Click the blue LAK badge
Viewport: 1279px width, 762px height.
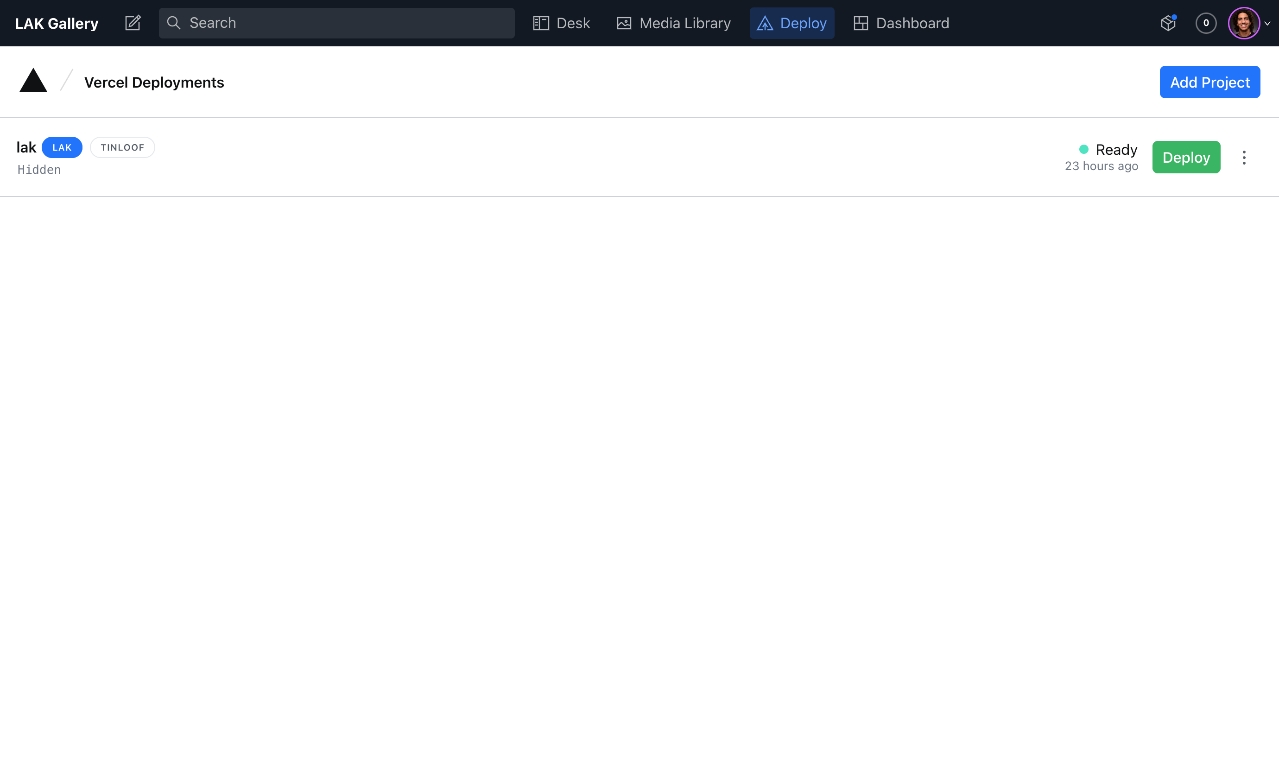[62, 147]
